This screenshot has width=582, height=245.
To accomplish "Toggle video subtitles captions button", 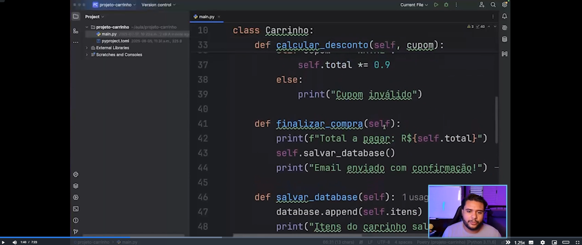I will pos(531,242).
